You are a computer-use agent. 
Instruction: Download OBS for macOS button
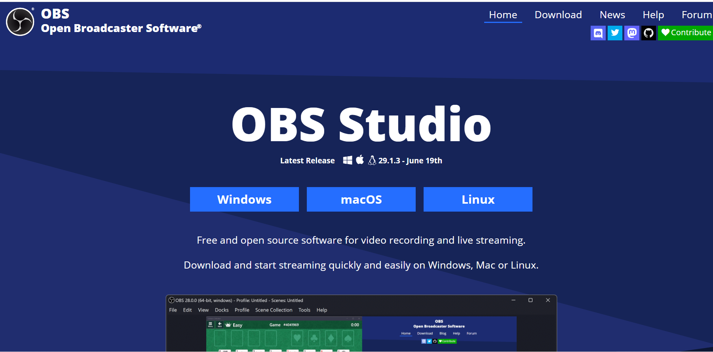361,199
